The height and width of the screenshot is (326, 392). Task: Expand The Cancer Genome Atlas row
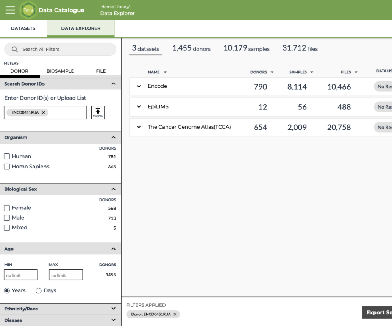139,127
